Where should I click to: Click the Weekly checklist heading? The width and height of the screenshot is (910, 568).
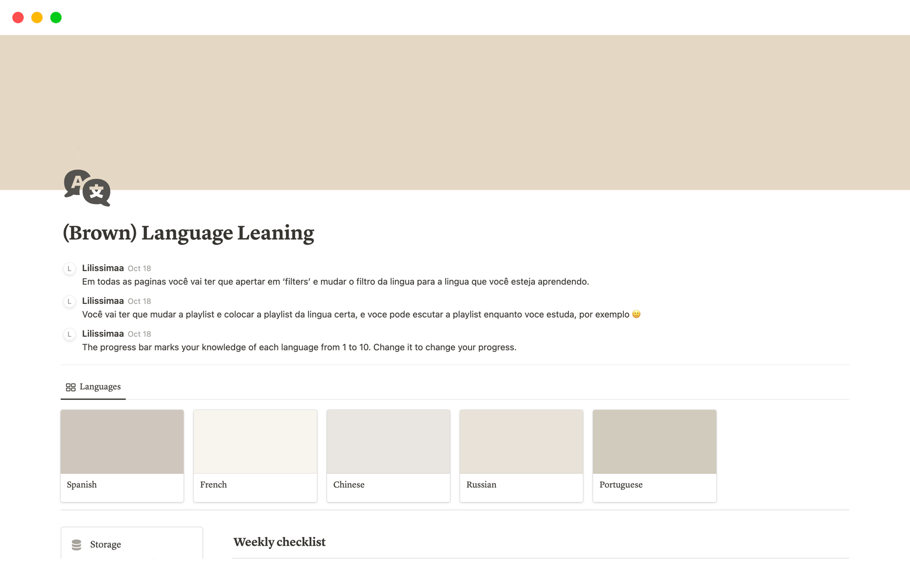pyautogui.click(x=279, y=542)
